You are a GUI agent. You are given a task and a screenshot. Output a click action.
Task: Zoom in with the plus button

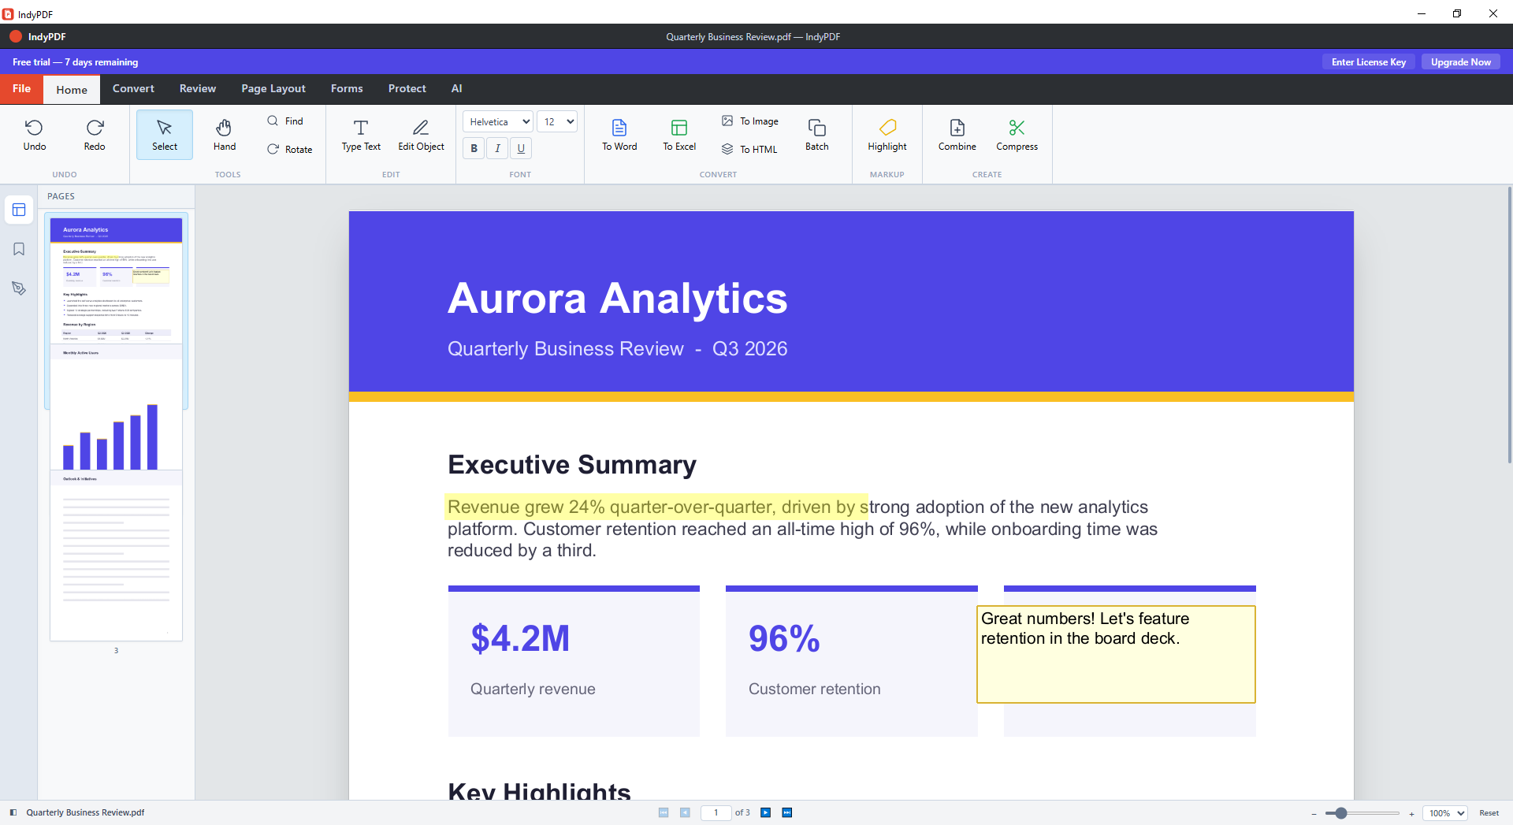tap(1411, 813)
